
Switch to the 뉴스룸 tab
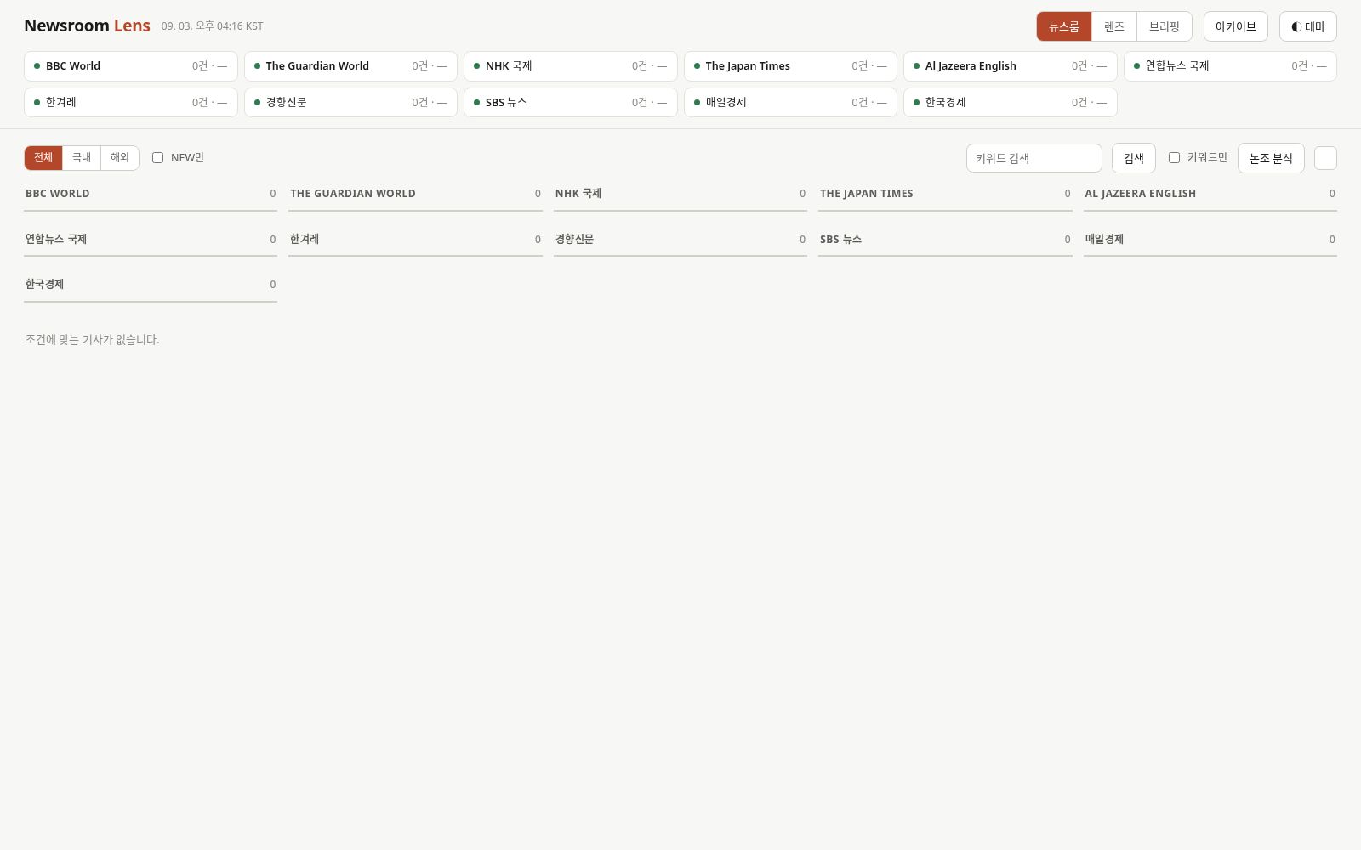(x=1063, y=26)
